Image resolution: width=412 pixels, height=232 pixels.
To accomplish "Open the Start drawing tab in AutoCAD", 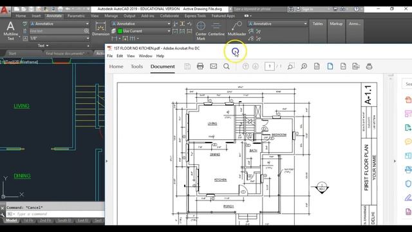I will 12,53.
